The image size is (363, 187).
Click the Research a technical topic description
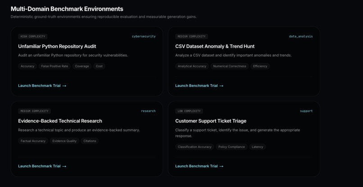click(79, 130)
